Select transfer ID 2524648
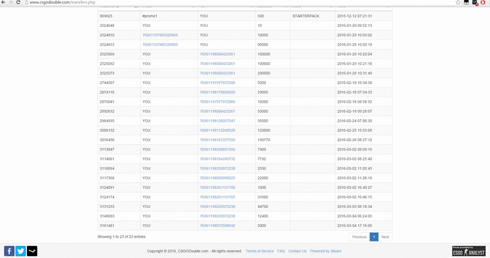 [107, 26]
